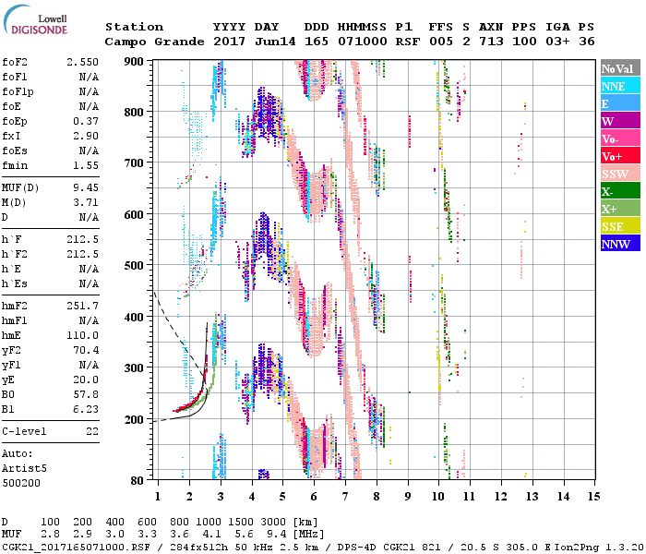Click the 900 label on height axis
This screenshot has height=554, width=646.
tap(135, 62)
